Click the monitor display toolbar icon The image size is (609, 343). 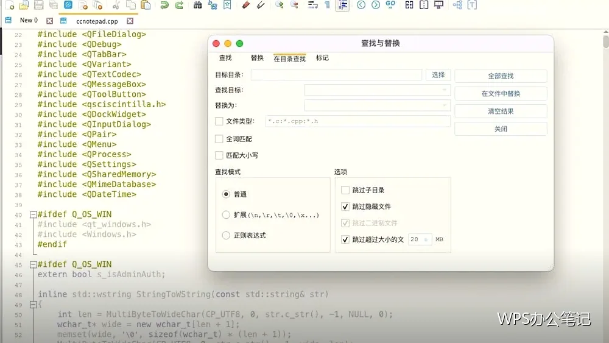438,5
